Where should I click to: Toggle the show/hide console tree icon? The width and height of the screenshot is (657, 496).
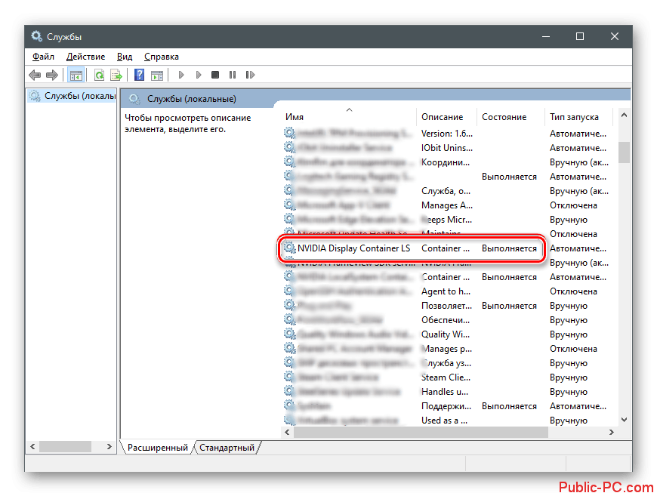76,75
